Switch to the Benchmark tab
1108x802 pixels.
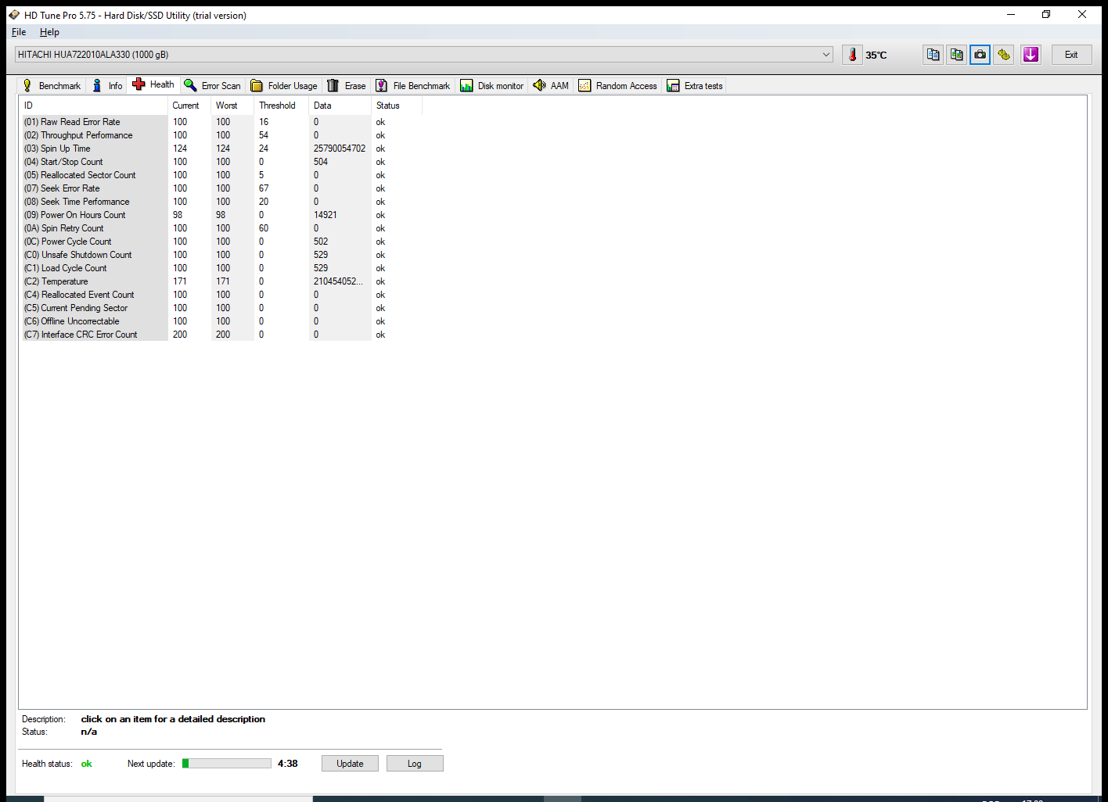point(52,86)
